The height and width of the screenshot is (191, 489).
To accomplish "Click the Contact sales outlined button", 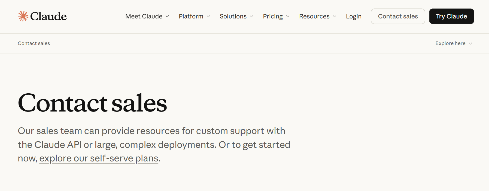I will pyautogui.click(x=398, y=16).
